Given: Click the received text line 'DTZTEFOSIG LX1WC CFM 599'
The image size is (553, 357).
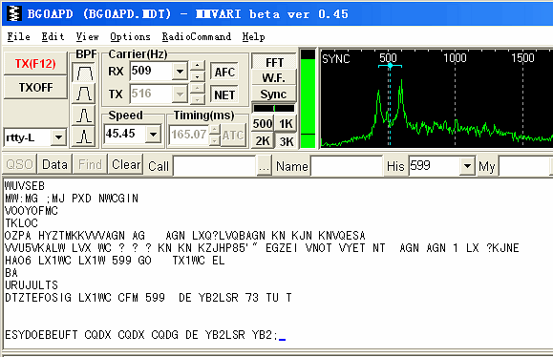Looking at the screenshot, I should (x=85, y=298).
